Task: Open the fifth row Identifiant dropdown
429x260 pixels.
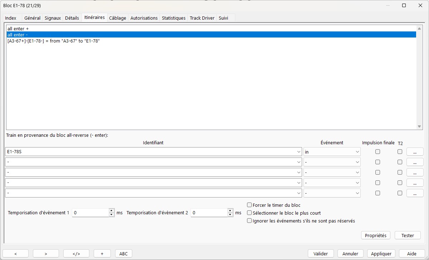Action: [x=299, y=193]
